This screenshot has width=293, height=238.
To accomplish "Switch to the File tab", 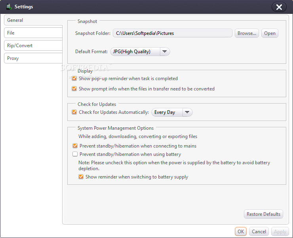I will tap(33, 33).
